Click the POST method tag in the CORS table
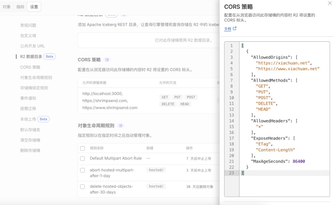This screenshot has width=334, height=205. pyautogui.click(x=191, y=97)
